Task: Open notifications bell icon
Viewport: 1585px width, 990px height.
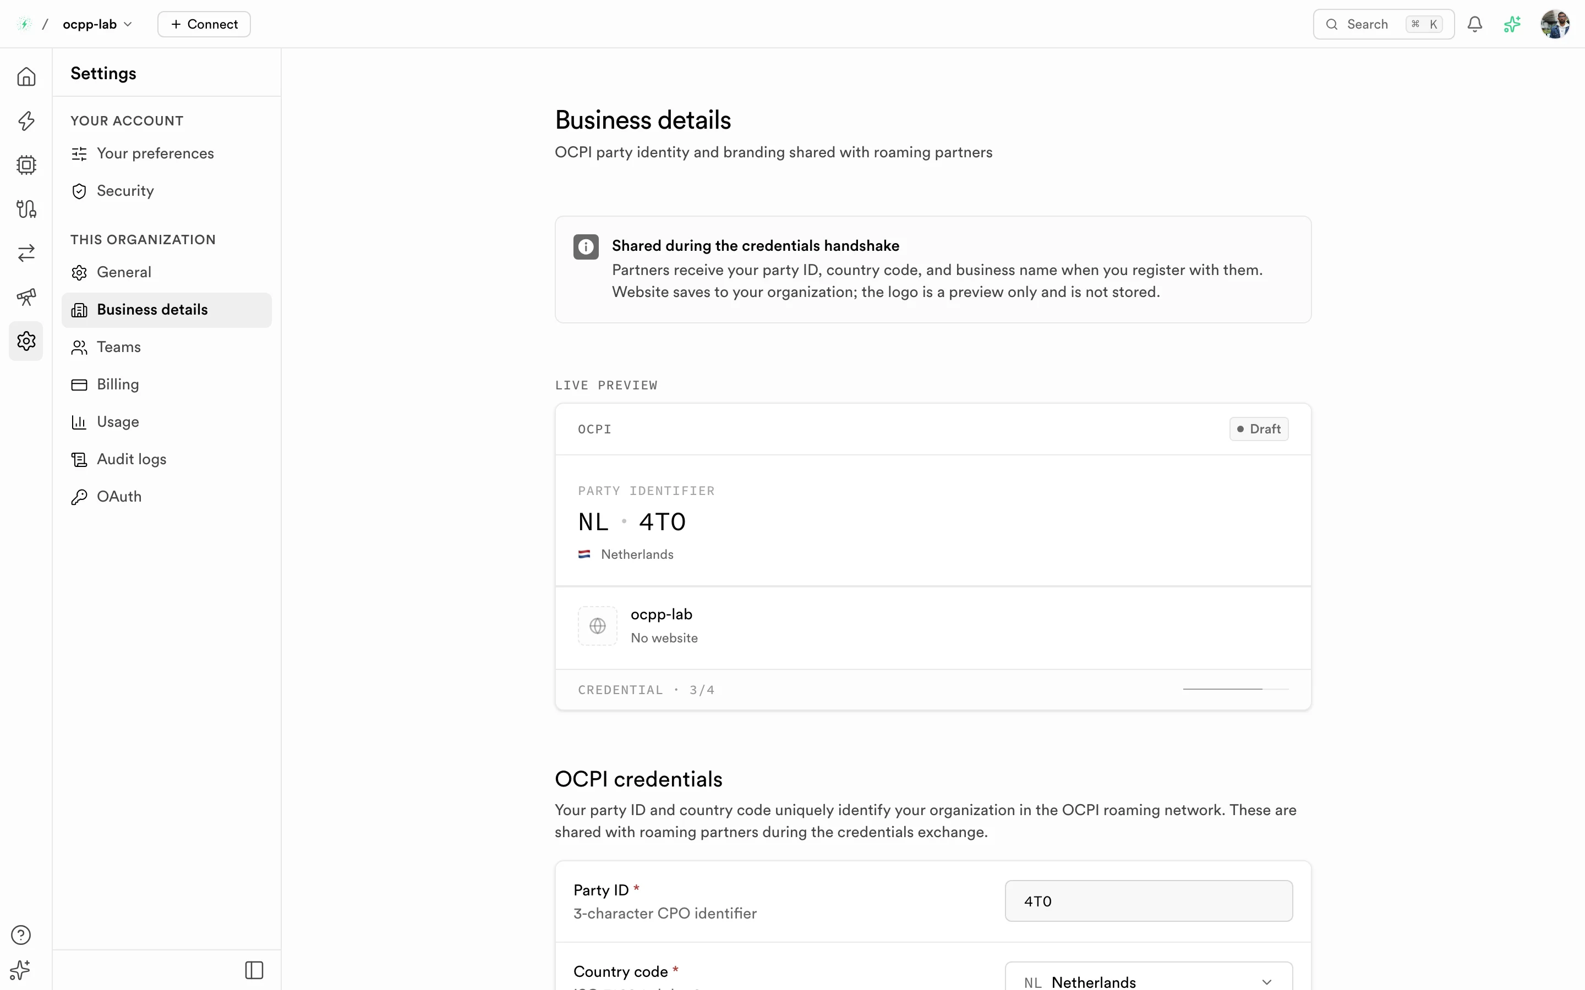Action: [x=1474, y=24]
